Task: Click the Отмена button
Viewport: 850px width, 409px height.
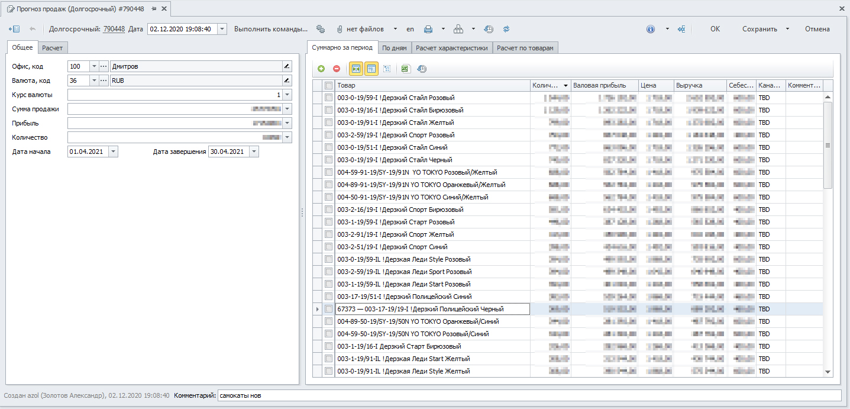Action: (x=817, y=29)
